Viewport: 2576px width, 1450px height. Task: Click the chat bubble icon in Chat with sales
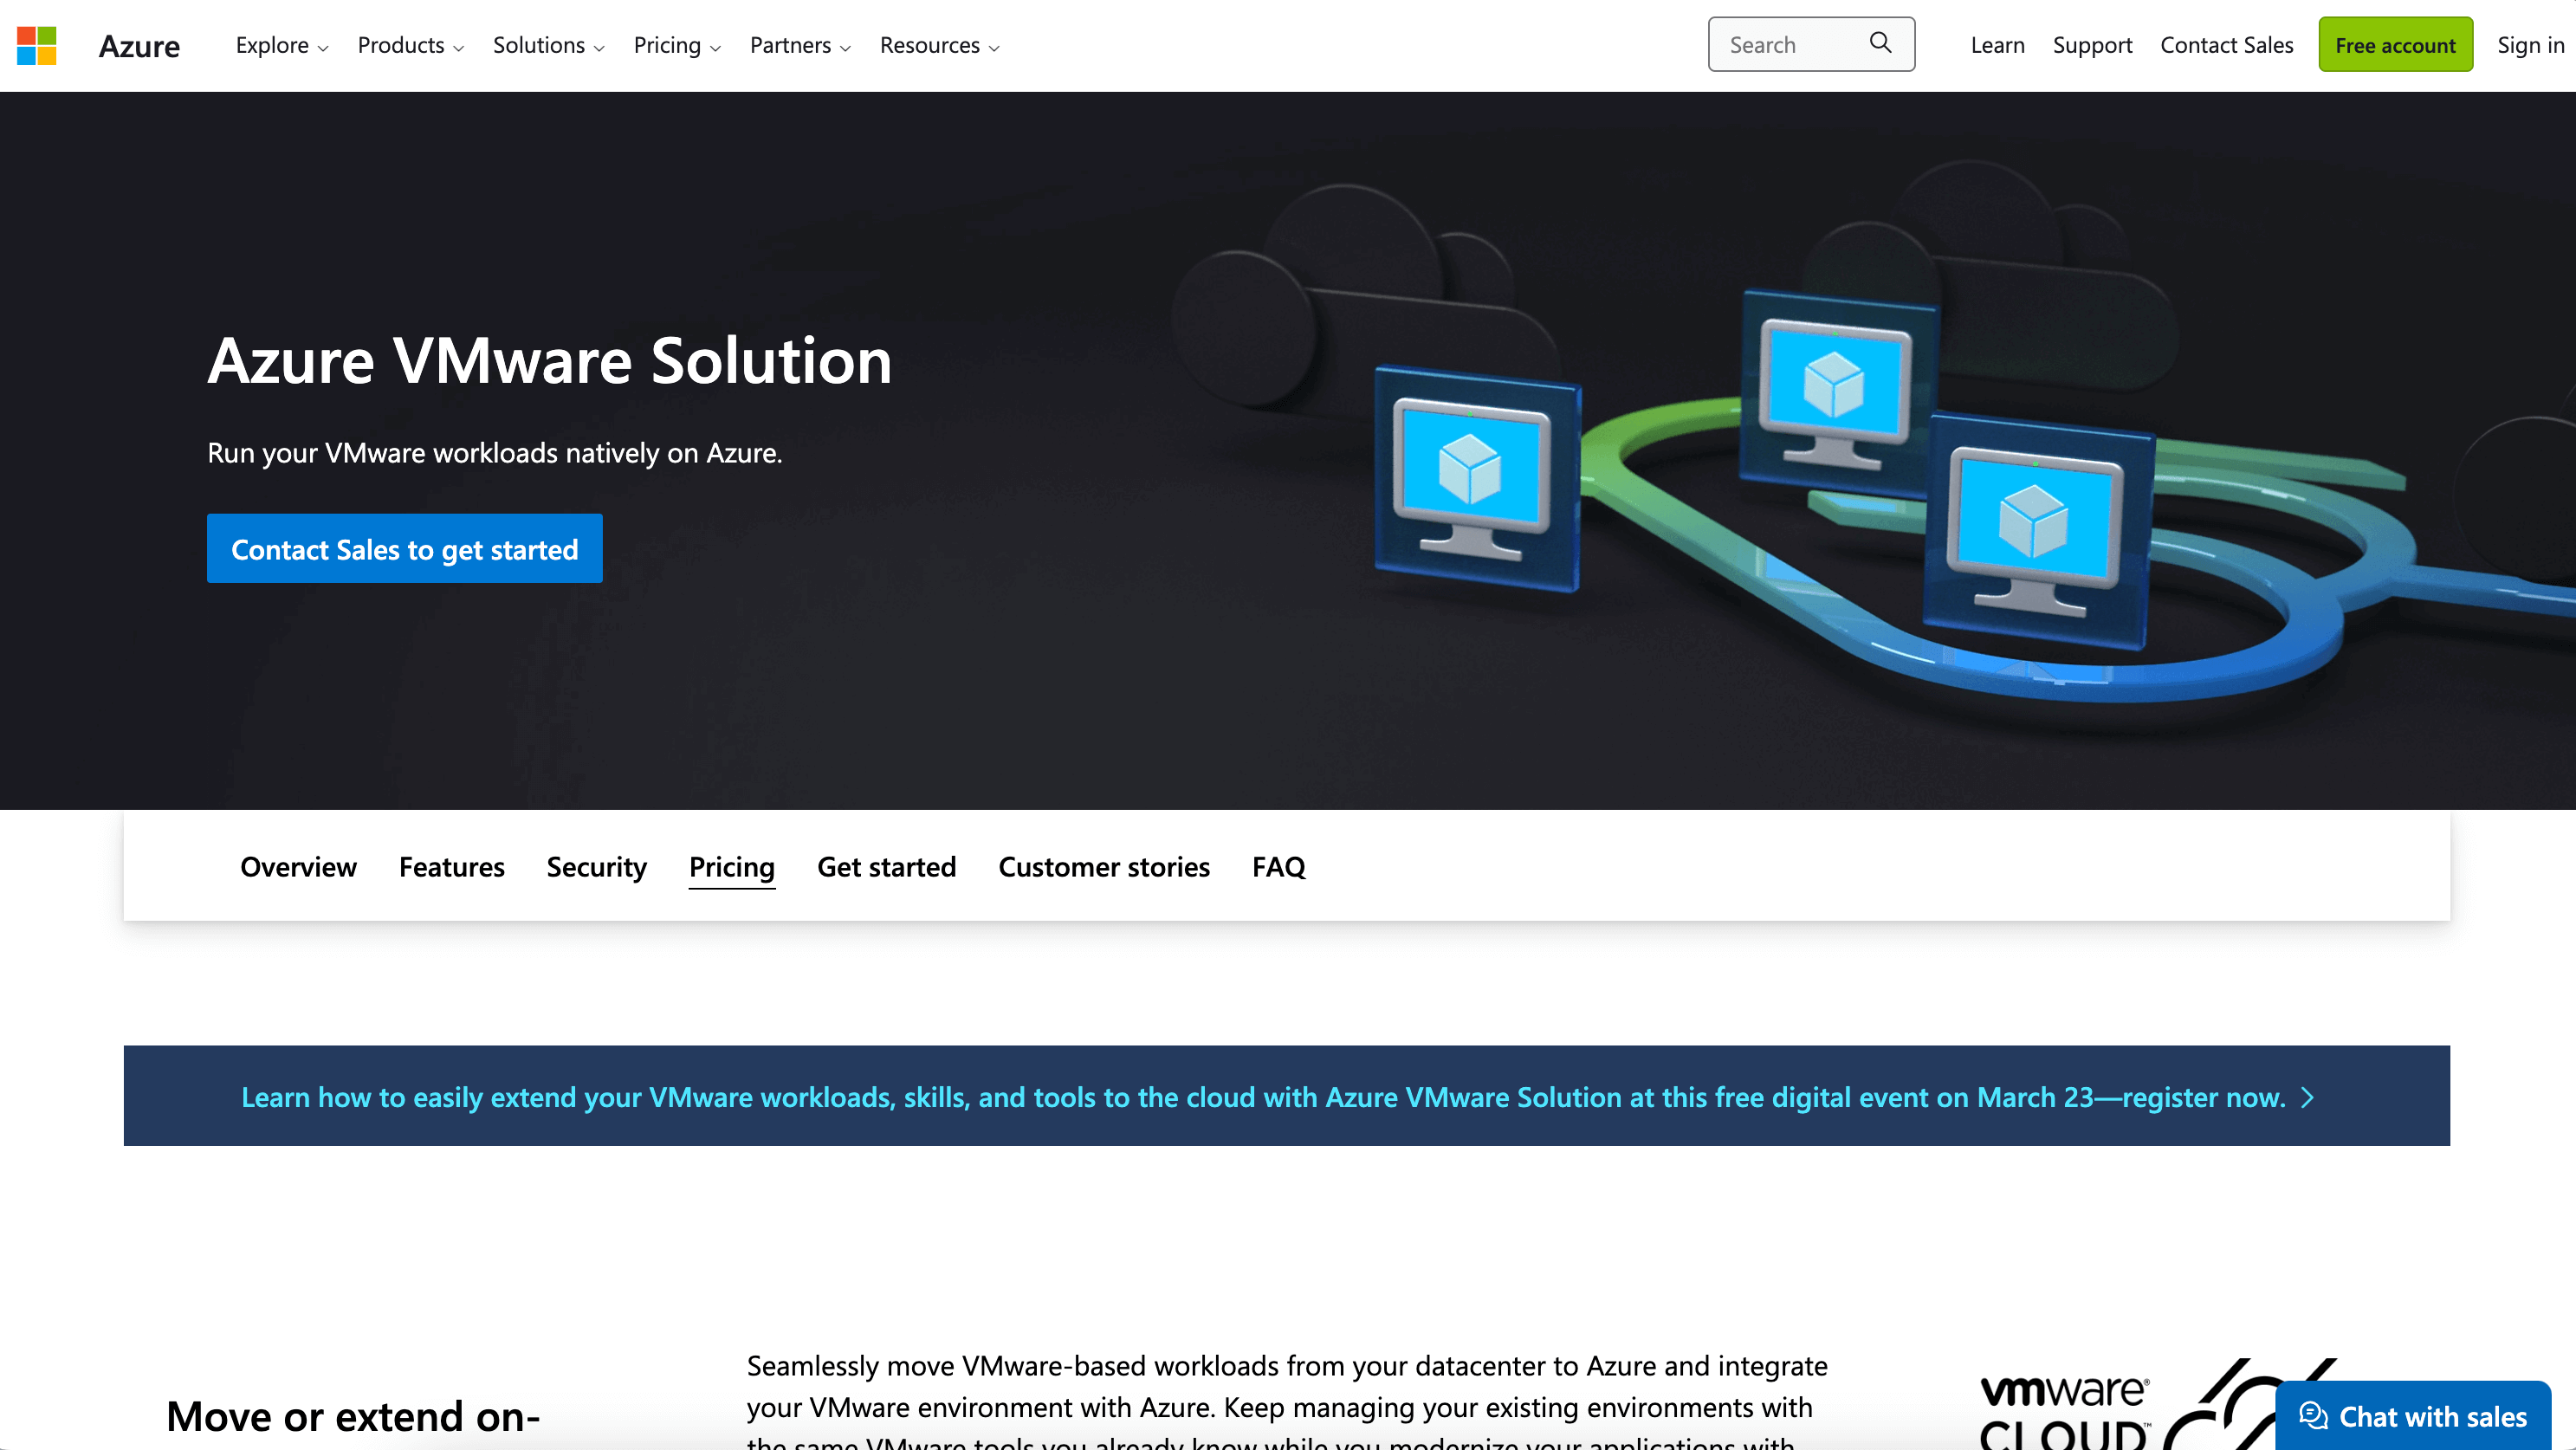point(2313,1416)
